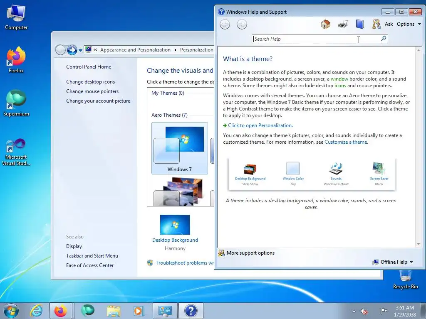Open Click to open Personalization link

pyautogui.click(x=260, y=125)
